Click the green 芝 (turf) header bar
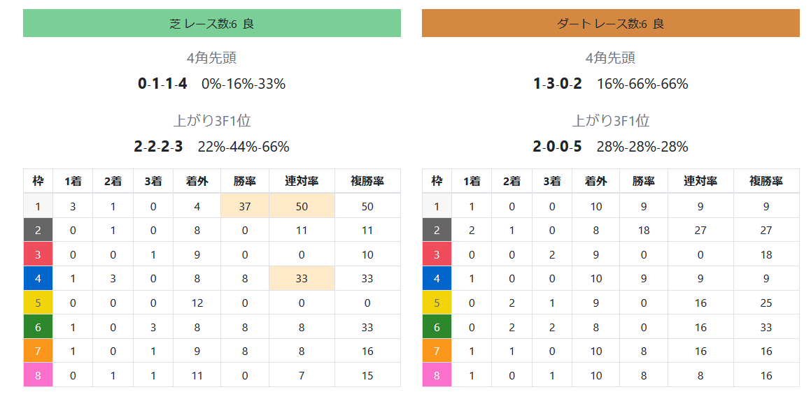 tap(211, 23)
